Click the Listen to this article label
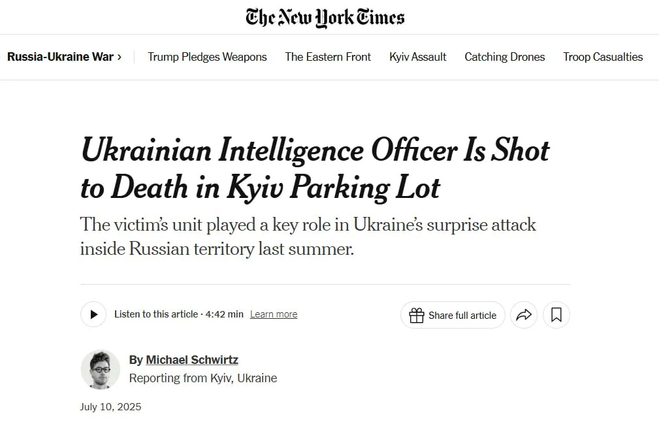659x424 pixels. [x=156, y=314]
